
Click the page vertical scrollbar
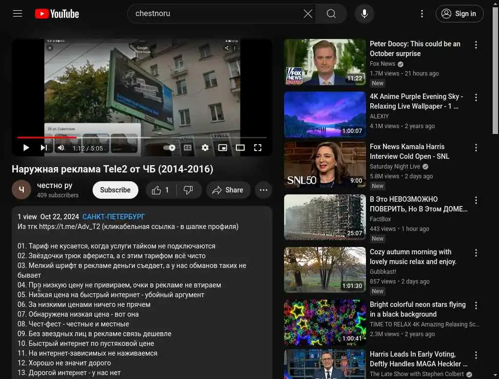495,70
